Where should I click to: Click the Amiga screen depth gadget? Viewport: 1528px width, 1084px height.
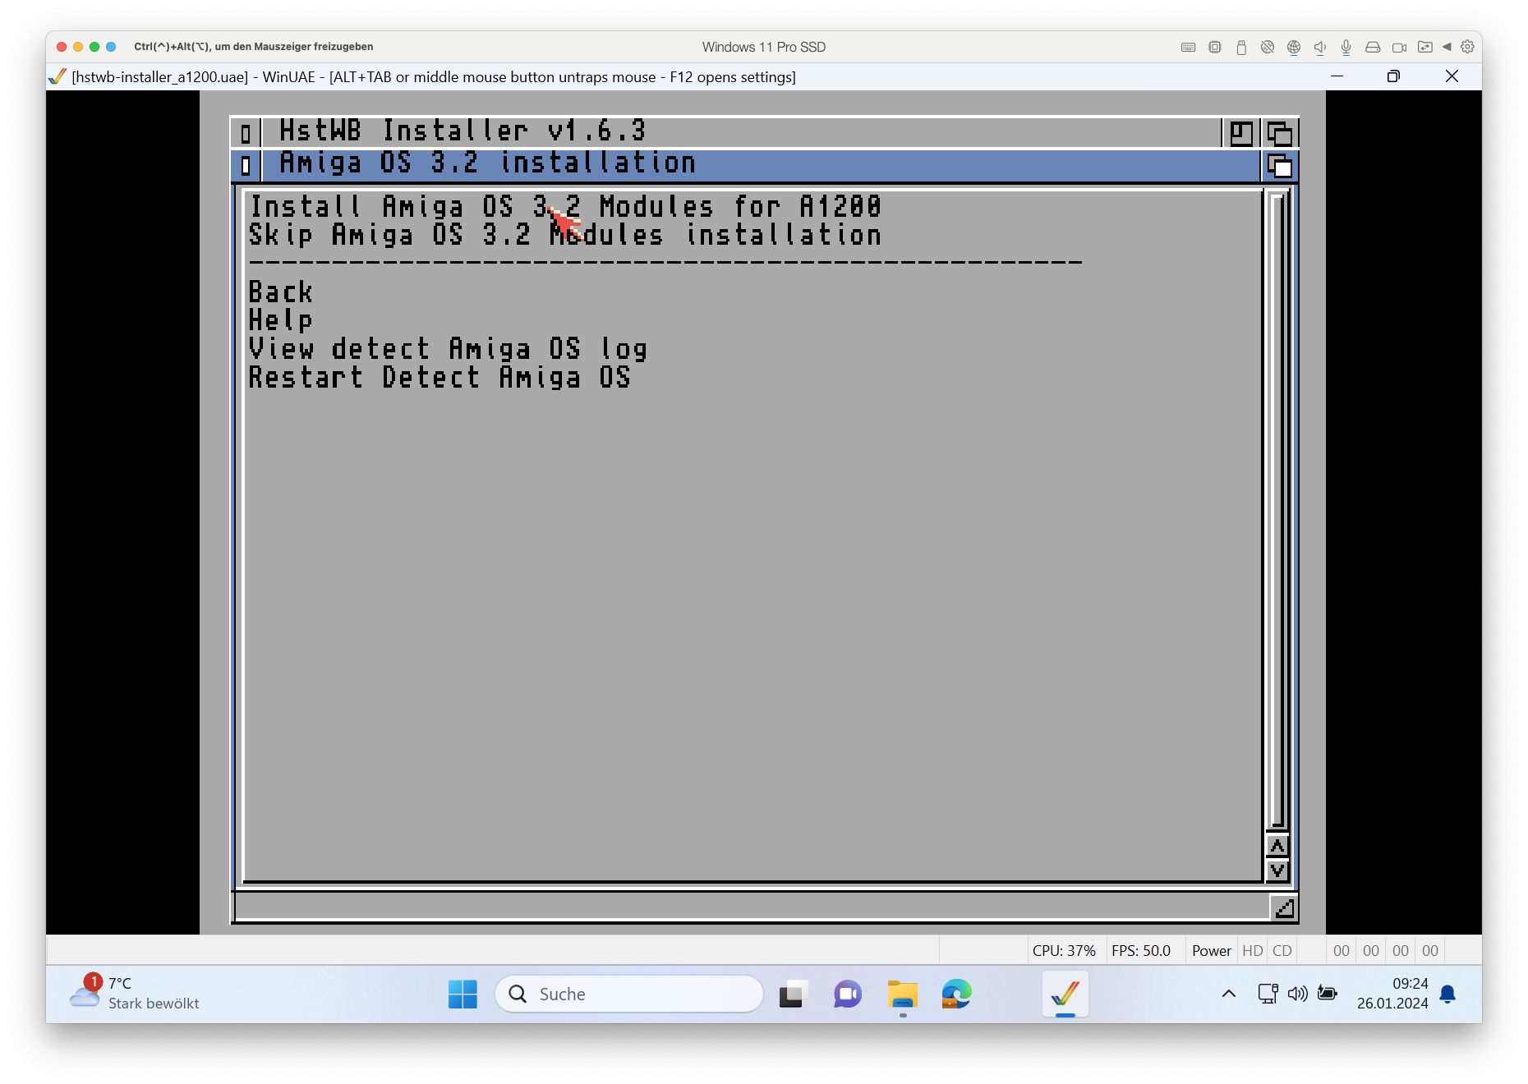tap(1279, 132)
